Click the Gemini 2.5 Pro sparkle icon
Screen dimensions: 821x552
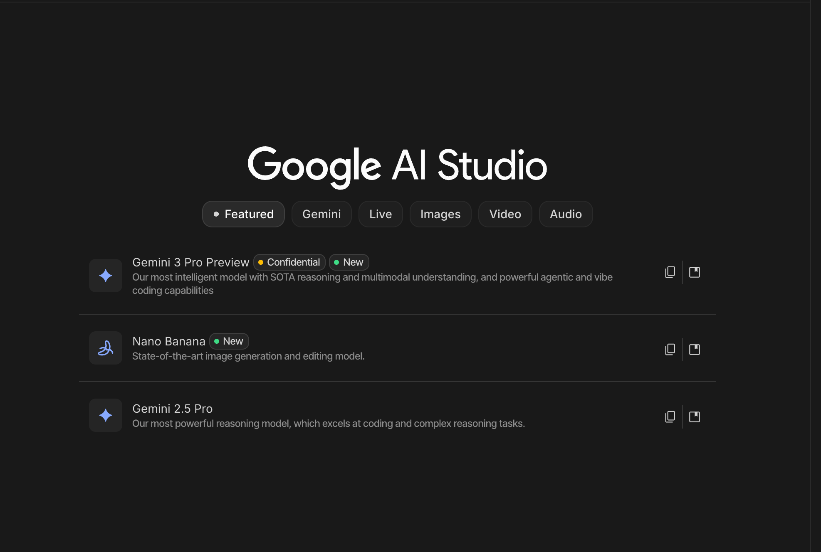[106, 415]
